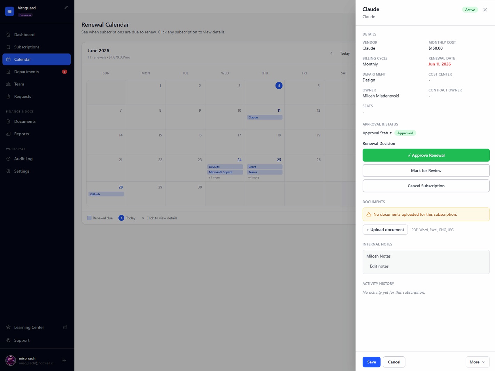
Task: Click the Upload document button
Action: 385,230
